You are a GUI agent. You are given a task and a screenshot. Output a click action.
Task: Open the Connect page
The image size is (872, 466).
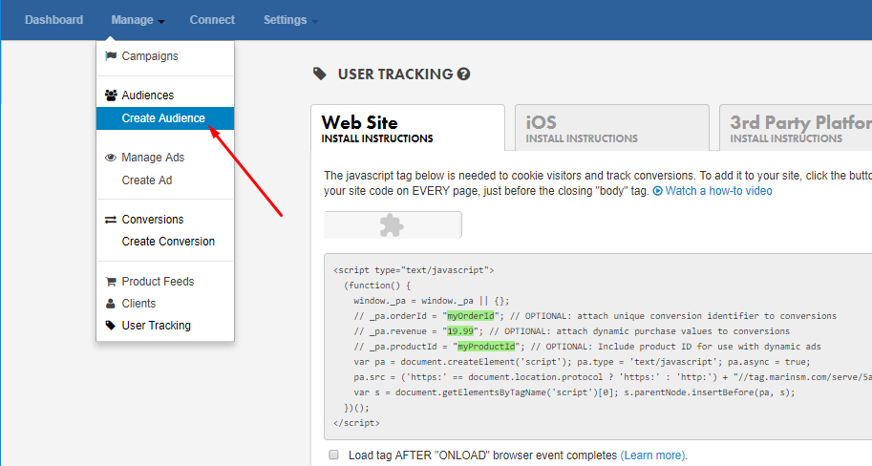point(212,20)
